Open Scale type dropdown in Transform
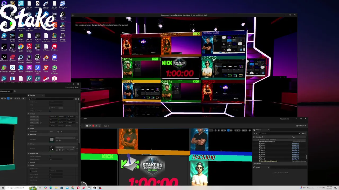339x190 pixels. coord(34,123)
